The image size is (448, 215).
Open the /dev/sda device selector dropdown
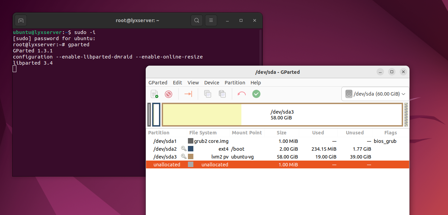coord(375,94)
